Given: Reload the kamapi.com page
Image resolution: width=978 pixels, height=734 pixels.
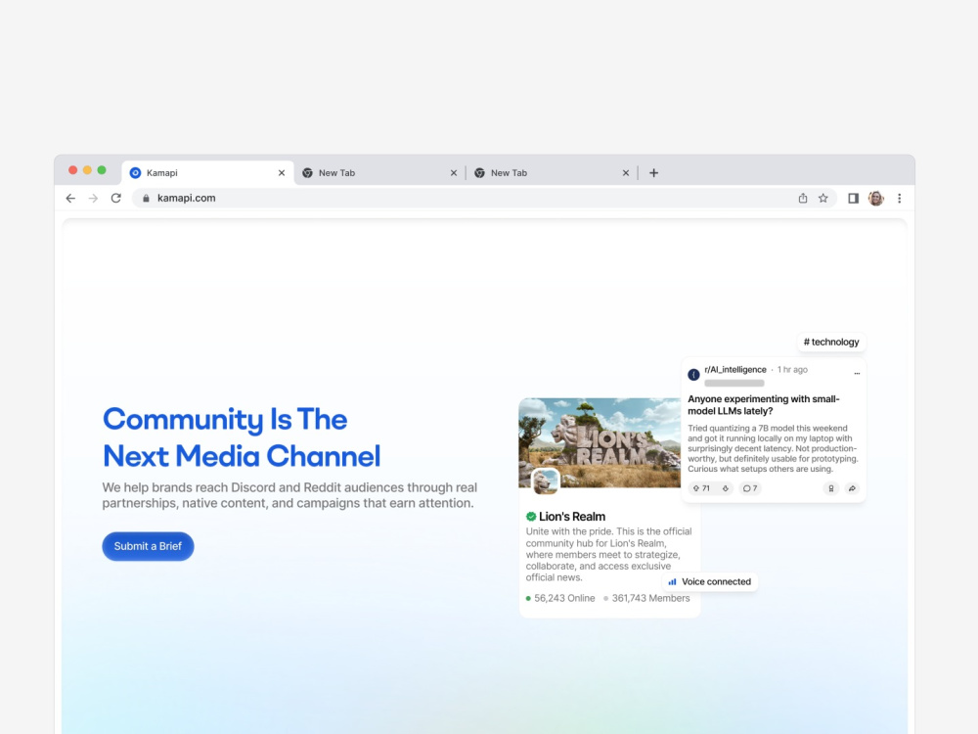Looking at the screenshot, I should click(116, 198).
